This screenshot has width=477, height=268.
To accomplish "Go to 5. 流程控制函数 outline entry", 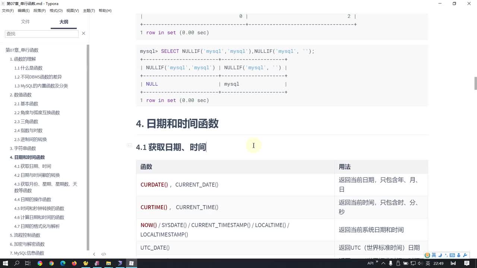I will pyautogui.click(x=25, y=235).
